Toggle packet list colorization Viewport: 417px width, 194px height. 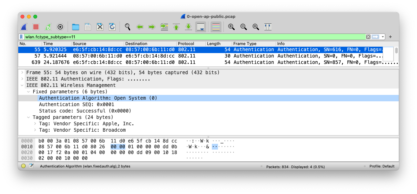(x=216, y=27)
